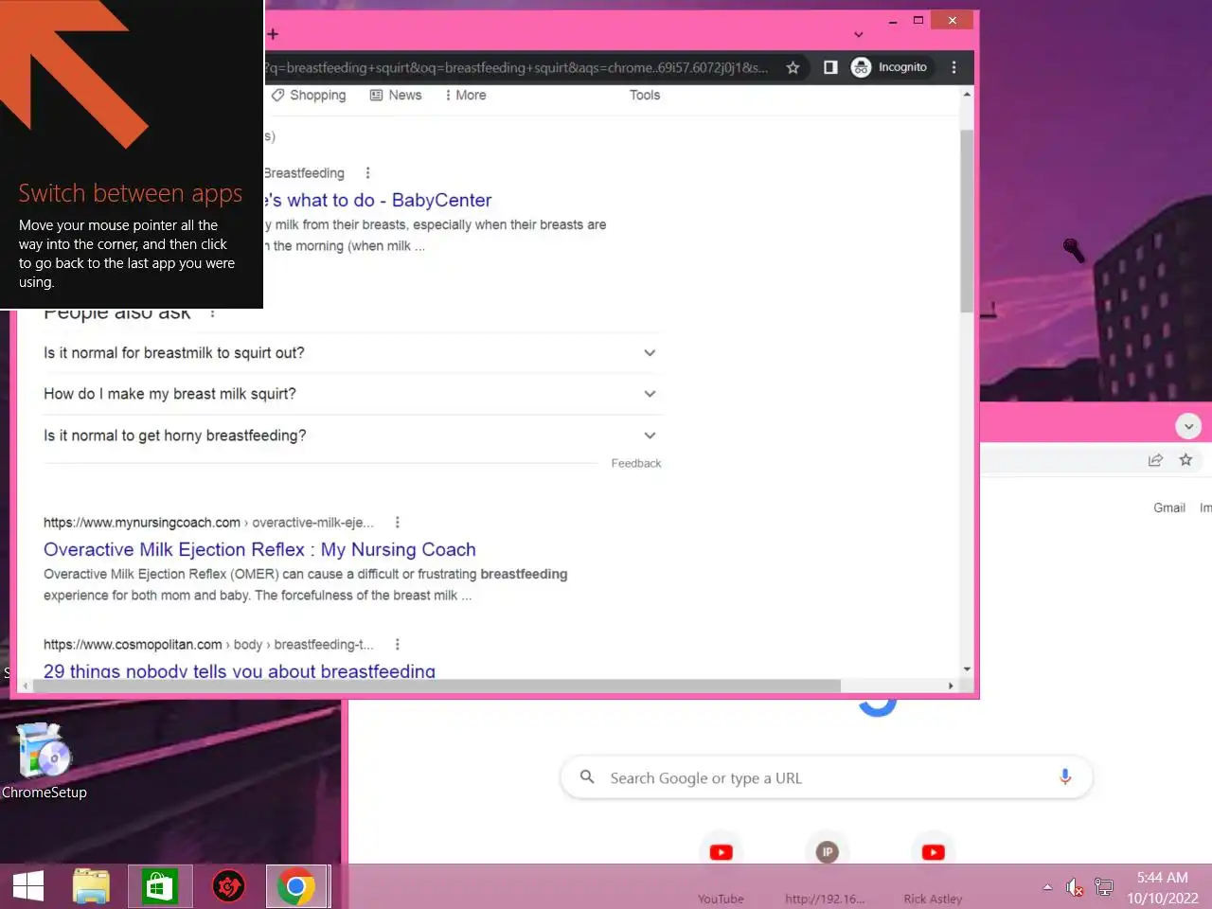The image size is (1212, 909).
Task: Open the tab search chevron in the title bar
Action: [859, 35]
